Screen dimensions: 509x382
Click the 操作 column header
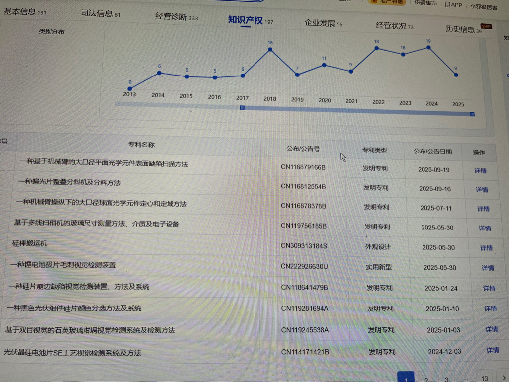pos(479,153)
